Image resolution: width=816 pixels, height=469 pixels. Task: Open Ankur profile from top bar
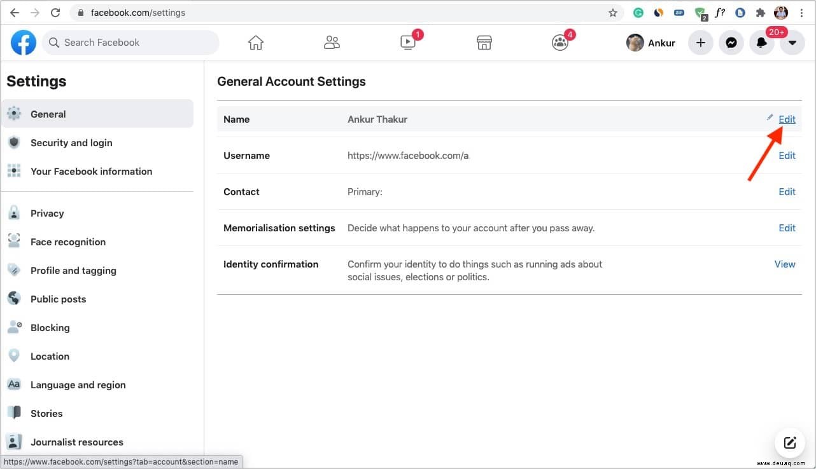(651, 43)
